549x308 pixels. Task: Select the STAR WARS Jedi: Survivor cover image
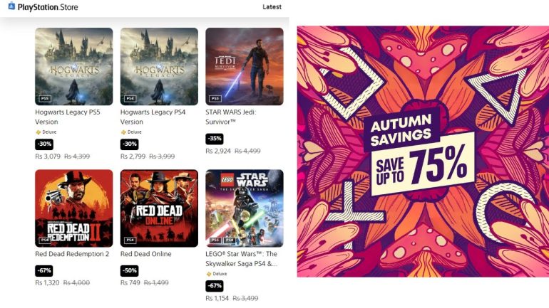click(x=245, y=66)
